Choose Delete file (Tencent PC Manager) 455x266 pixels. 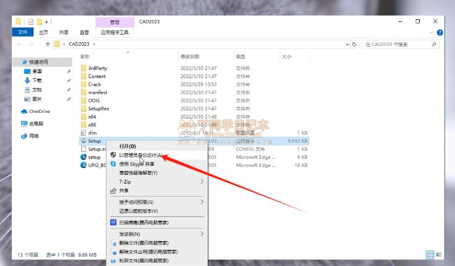point(157,243)
